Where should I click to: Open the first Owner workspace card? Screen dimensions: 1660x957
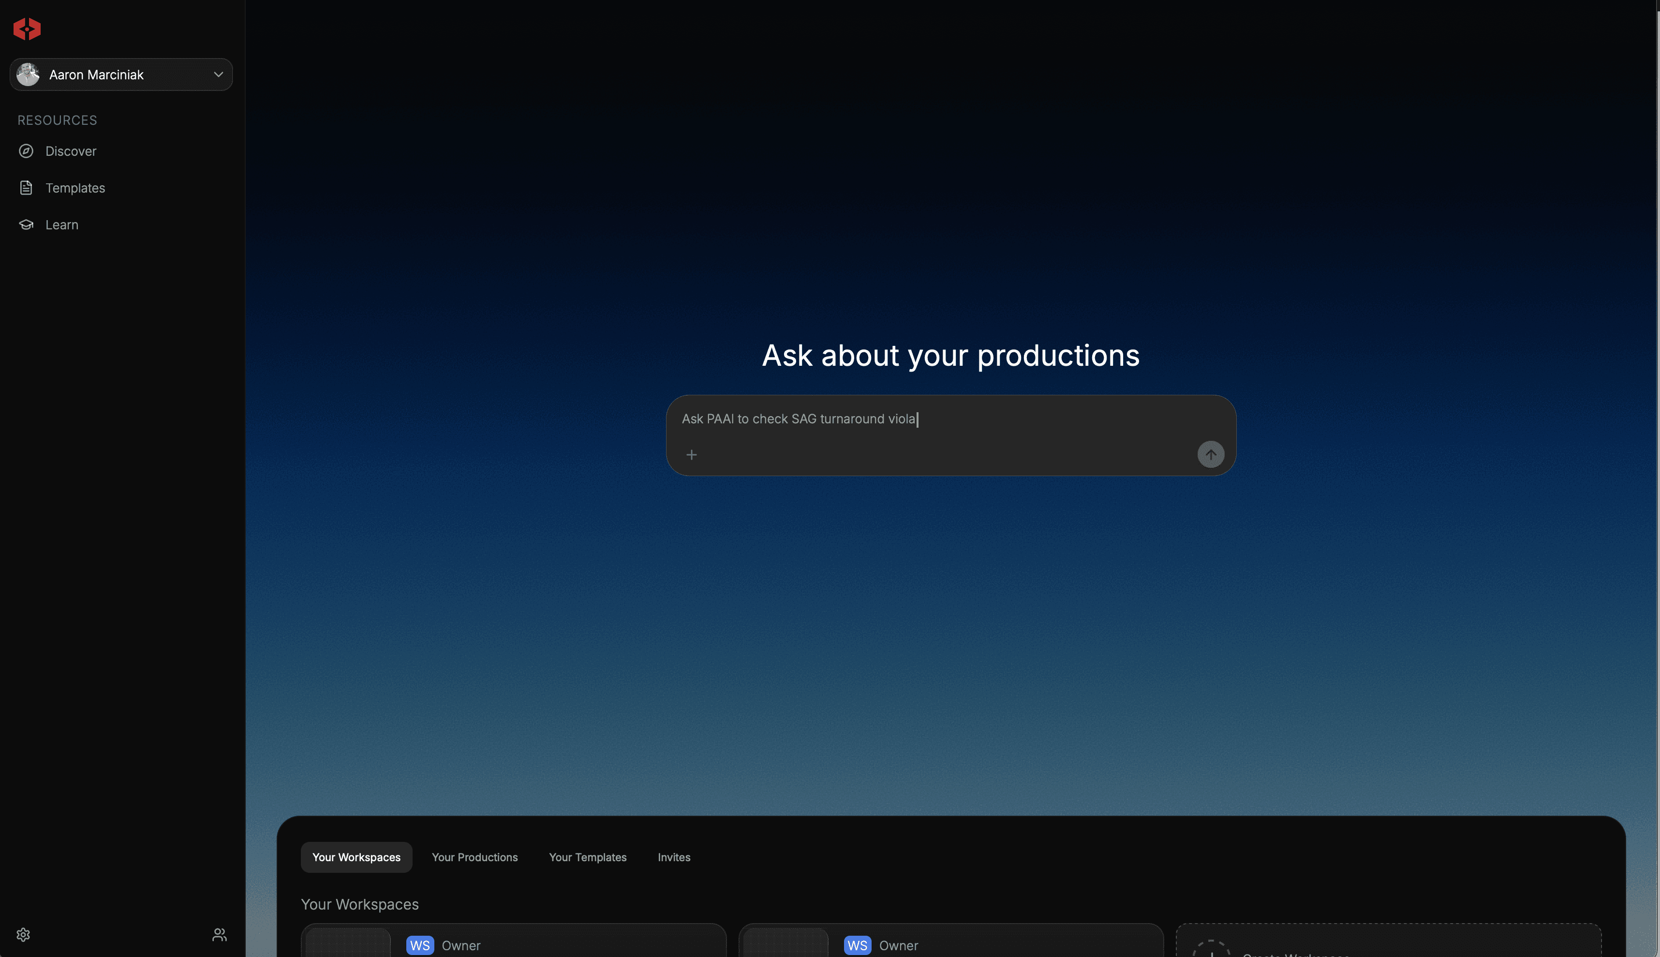click(513, 942)
